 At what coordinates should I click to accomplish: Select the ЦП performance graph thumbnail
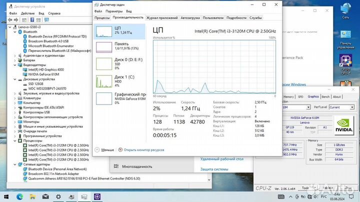tap(104, 31)
